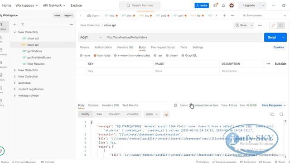
Task: Click the Invite button
Action: [202, 5]
